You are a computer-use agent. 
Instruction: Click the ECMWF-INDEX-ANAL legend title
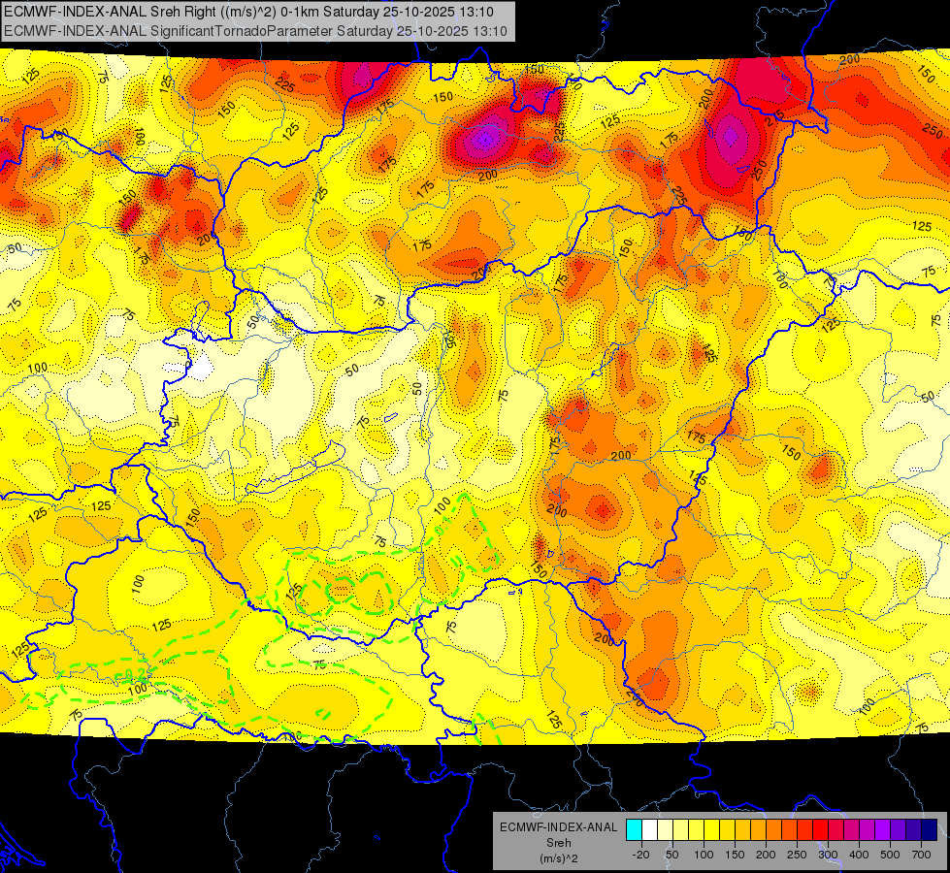coord(559,827)
